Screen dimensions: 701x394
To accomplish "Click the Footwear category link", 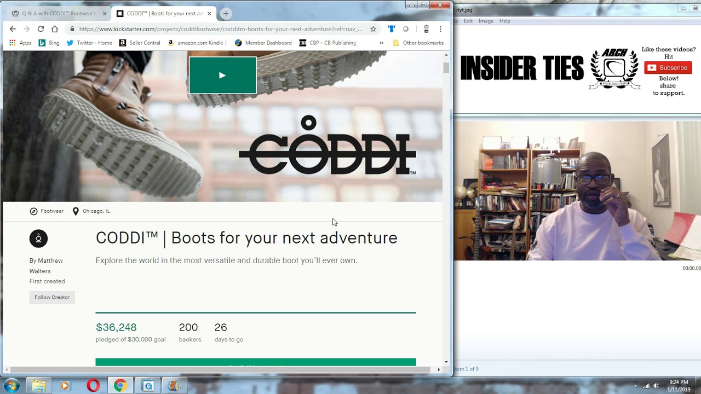I will click(x=47, y=211).
